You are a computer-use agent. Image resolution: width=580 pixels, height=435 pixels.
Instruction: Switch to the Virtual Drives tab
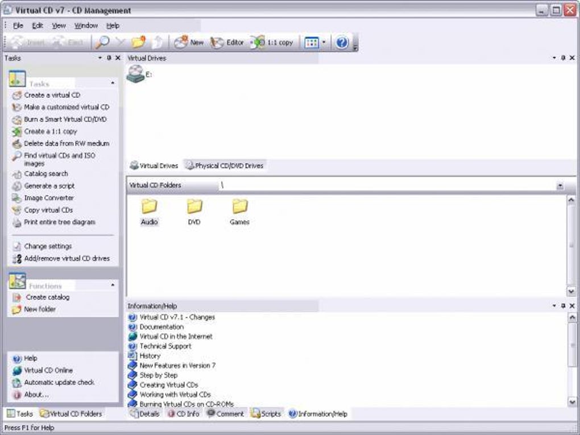[x=154, y=165]
